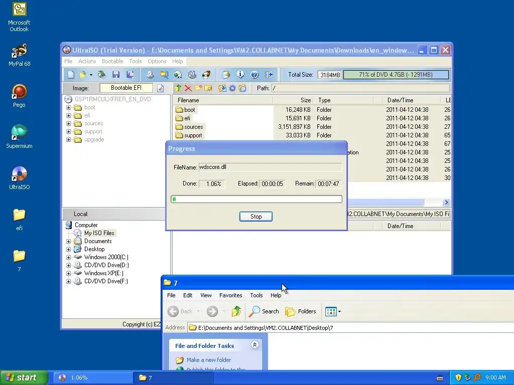Screen dimensions: 514x385
Task: Open the Bootable menu in UltraISO
Action: (112, 61)
